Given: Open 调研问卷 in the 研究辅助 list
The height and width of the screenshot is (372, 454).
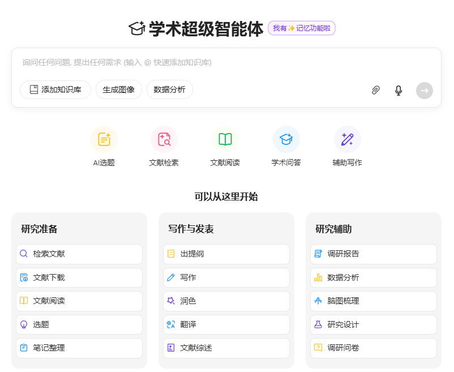Looking at the screenshot, I should click(374, 348).
